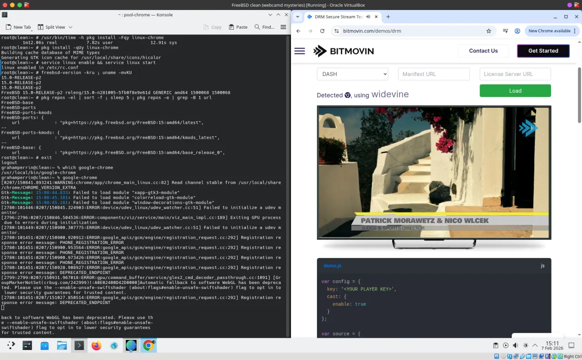Click the Konsole icon in the taskbar
Screen dimensions: 582x360
pos(79,345)
